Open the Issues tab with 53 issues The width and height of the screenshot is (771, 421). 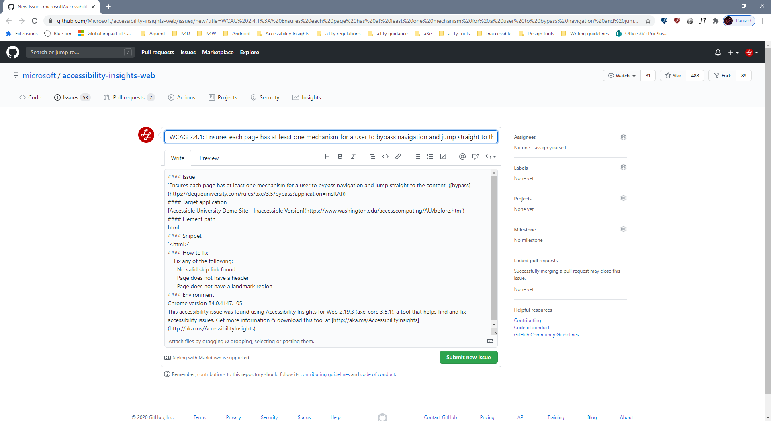tap(72, 97)
